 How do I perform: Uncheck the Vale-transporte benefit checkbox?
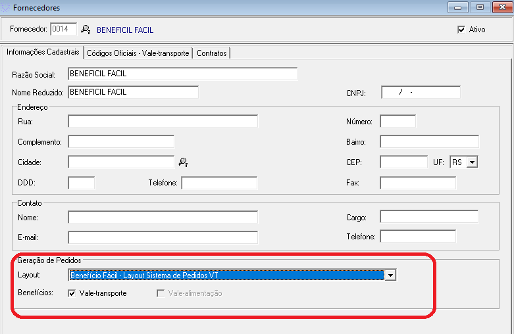[72, 293]
